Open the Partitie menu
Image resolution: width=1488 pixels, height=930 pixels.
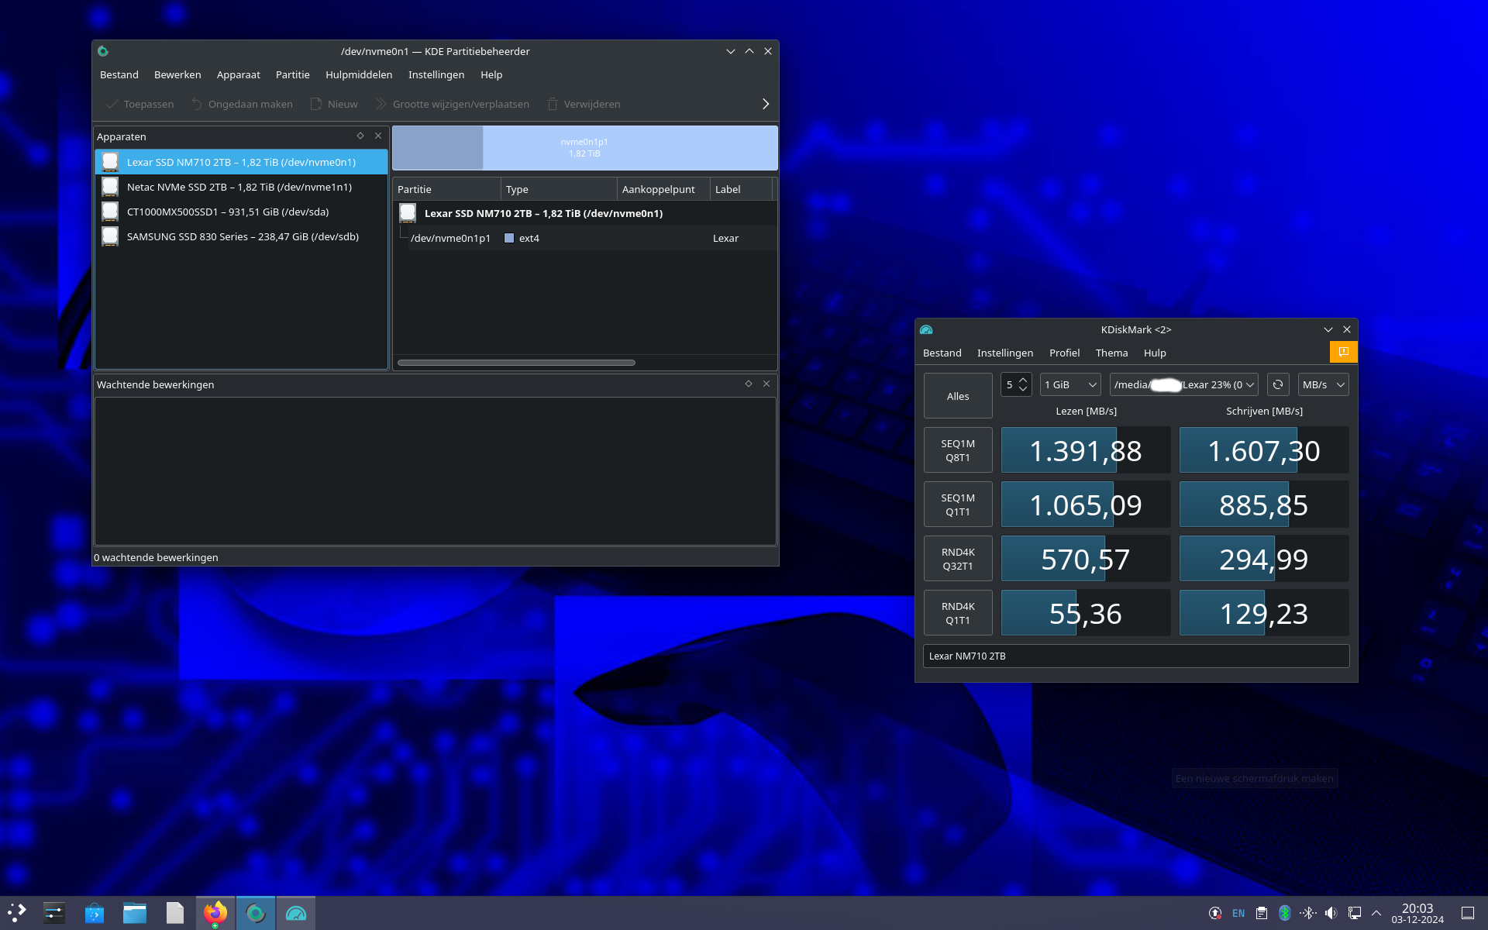[x=293, y=74]
